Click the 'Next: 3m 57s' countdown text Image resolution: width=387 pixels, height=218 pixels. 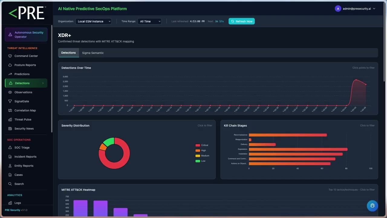tap(216, 21)
